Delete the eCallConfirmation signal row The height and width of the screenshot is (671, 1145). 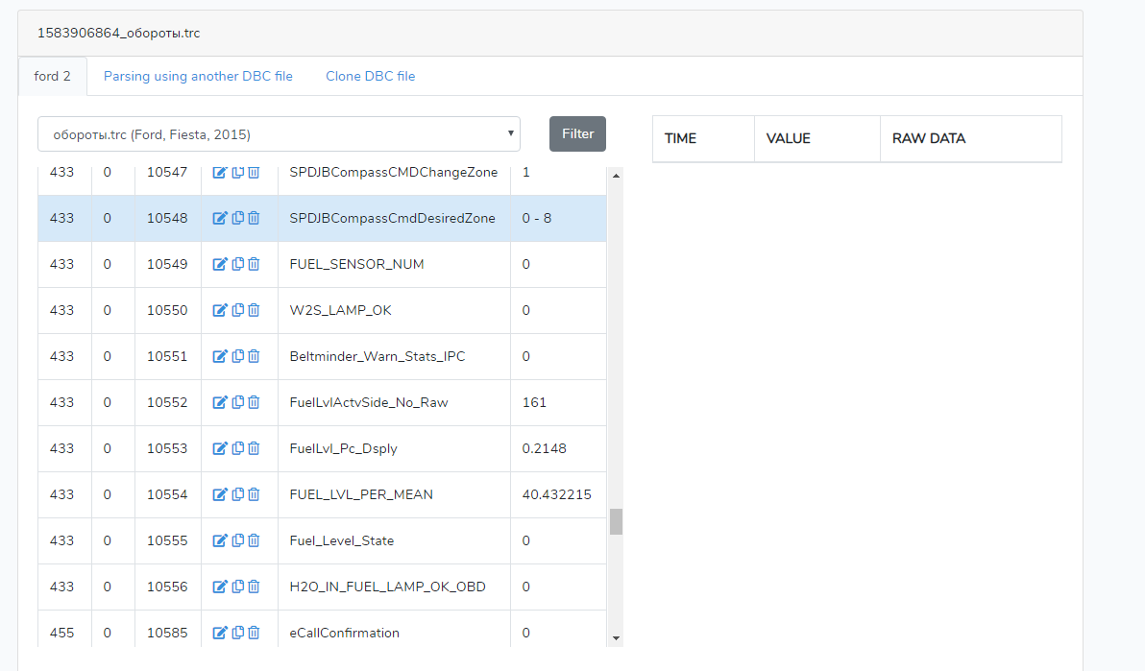coord(254,633)
